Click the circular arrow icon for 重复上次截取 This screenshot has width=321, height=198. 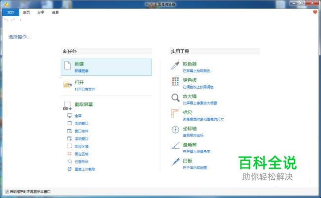[x=70, y=169]
